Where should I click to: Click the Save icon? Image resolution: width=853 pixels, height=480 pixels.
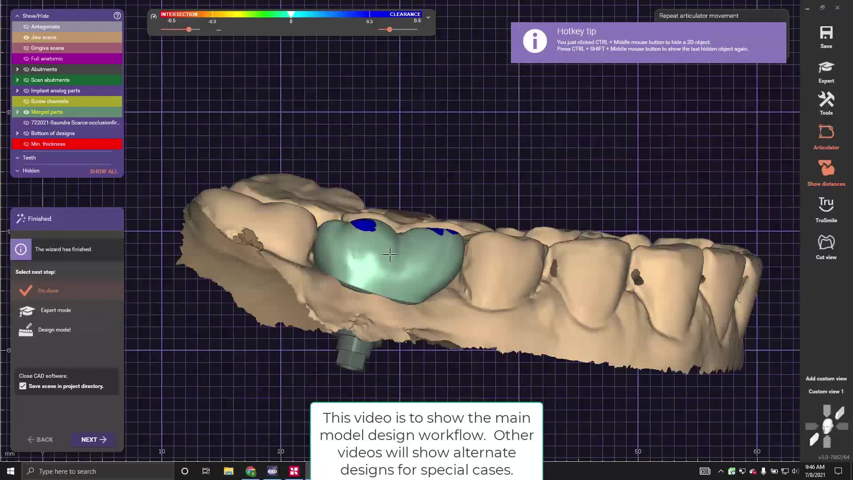point(826,32)
